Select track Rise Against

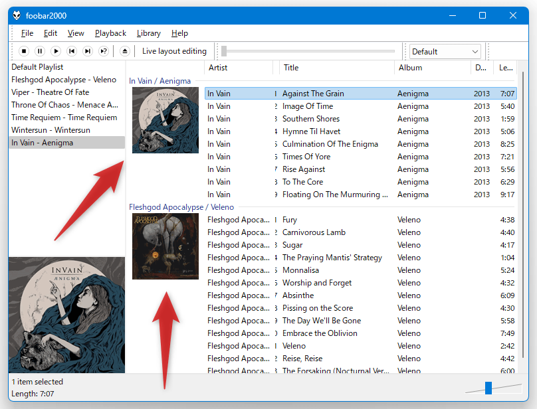click(361, 169)
